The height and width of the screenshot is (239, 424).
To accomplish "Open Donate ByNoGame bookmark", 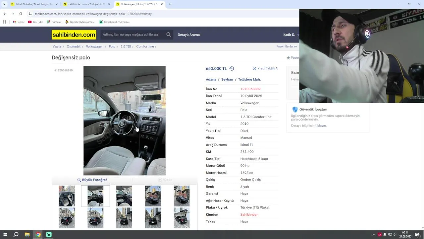I will tap(80, 22).
